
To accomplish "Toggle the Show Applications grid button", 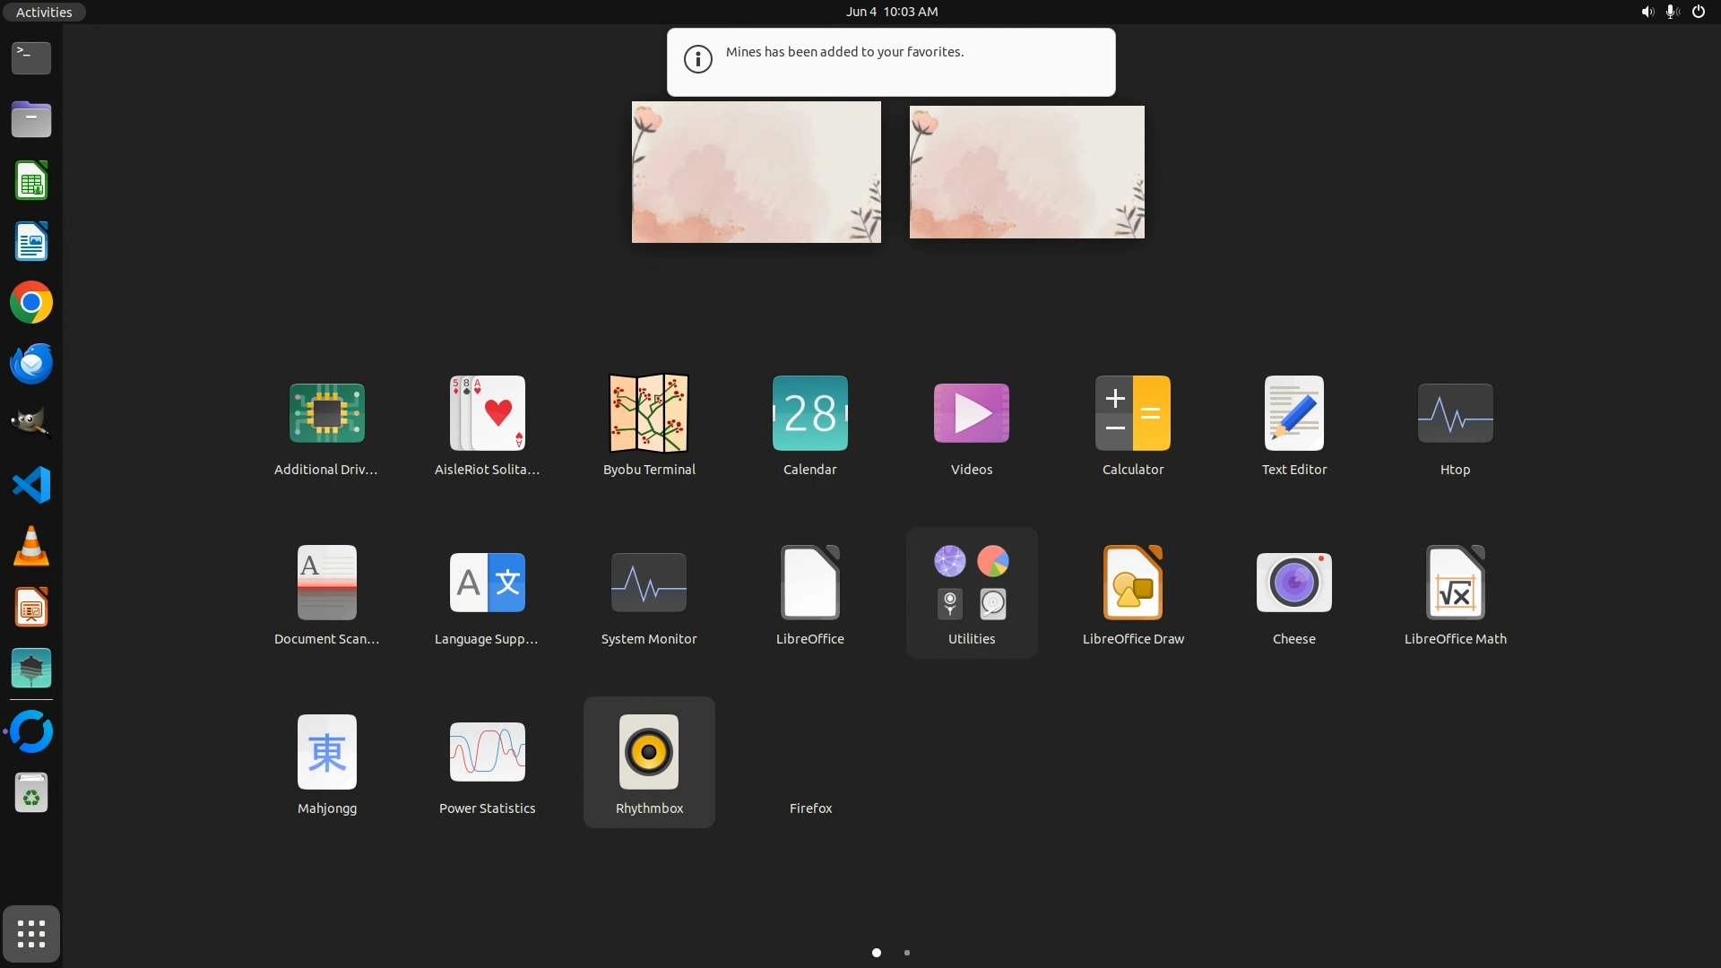I will [x=31, y=934].
